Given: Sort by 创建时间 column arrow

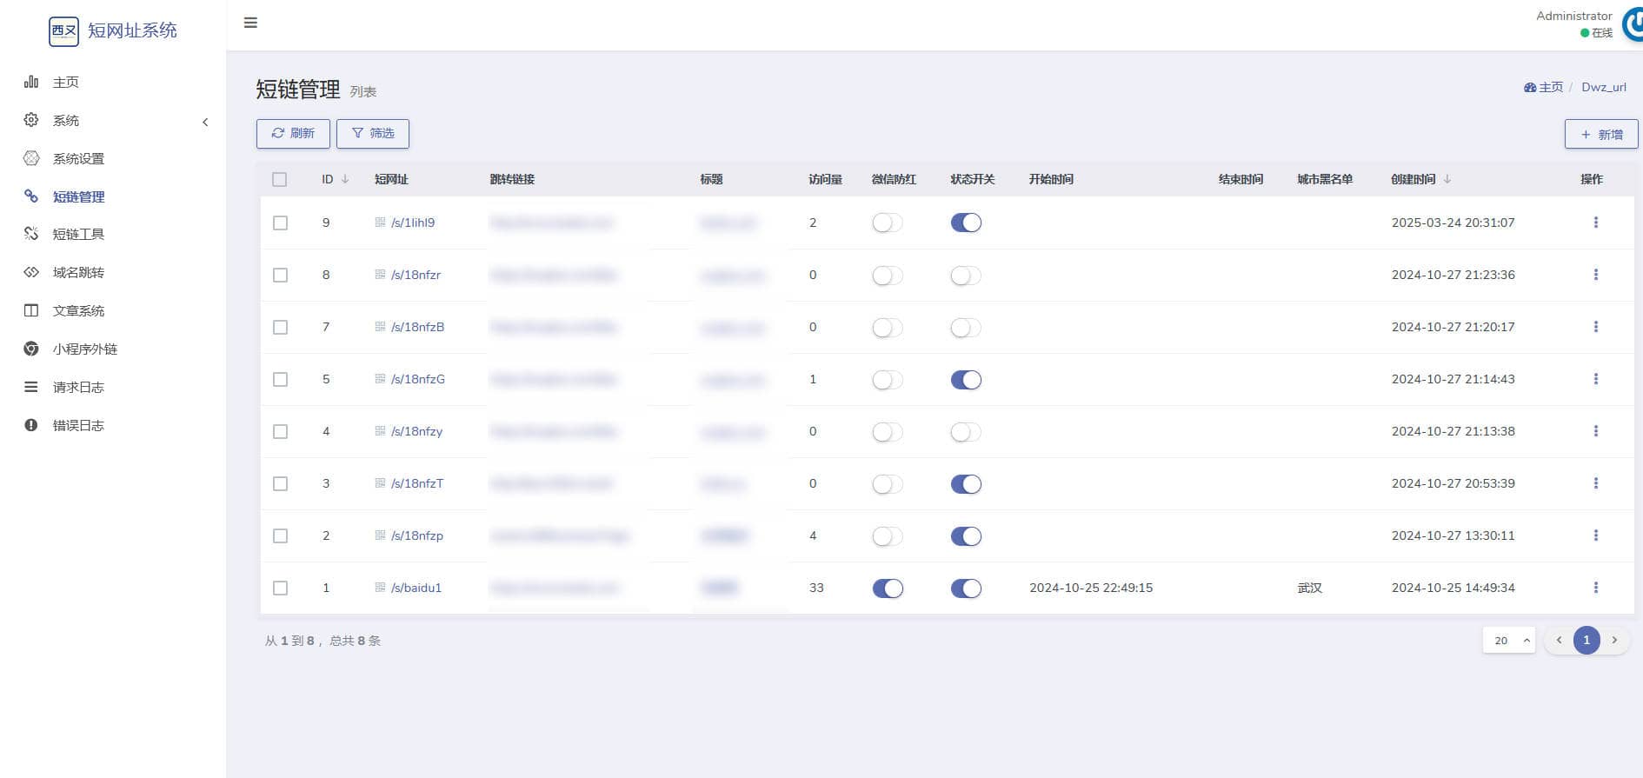Looking at the screenshot, I should 1447,179.
